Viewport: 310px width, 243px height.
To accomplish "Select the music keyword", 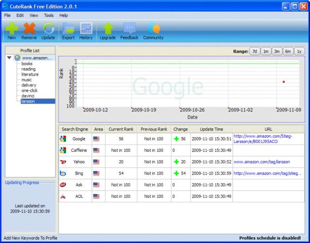I will coord(26,80).
